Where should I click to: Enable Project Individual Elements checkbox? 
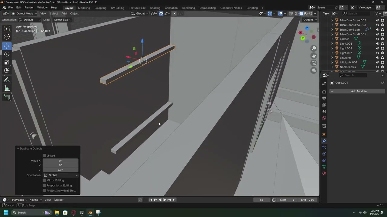[44, 190]
